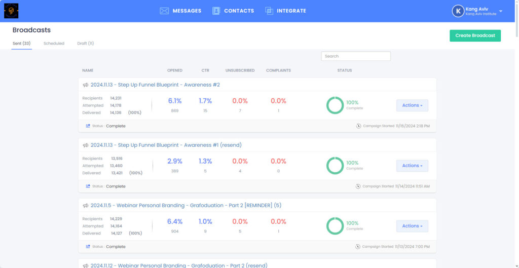
Task: Click the Kang Aviv account name
Action: click(x=476, y=9)
